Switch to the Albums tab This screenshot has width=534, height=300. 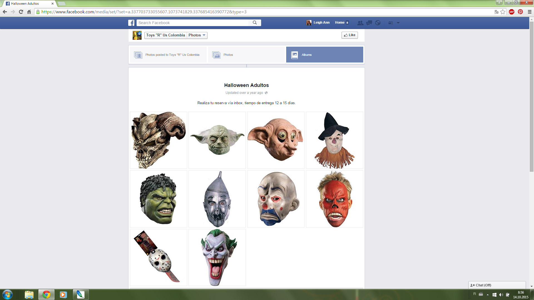(324, 55)
